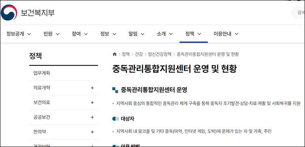This screenshot has height=147, width=305.
Task: Click the sentence starting 지역사회 중심의 통합적인
Action: tap(208, 104)
